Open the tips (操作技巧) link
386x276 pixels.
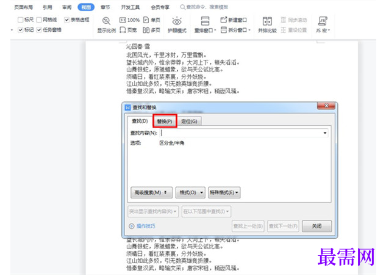[146, 226]
